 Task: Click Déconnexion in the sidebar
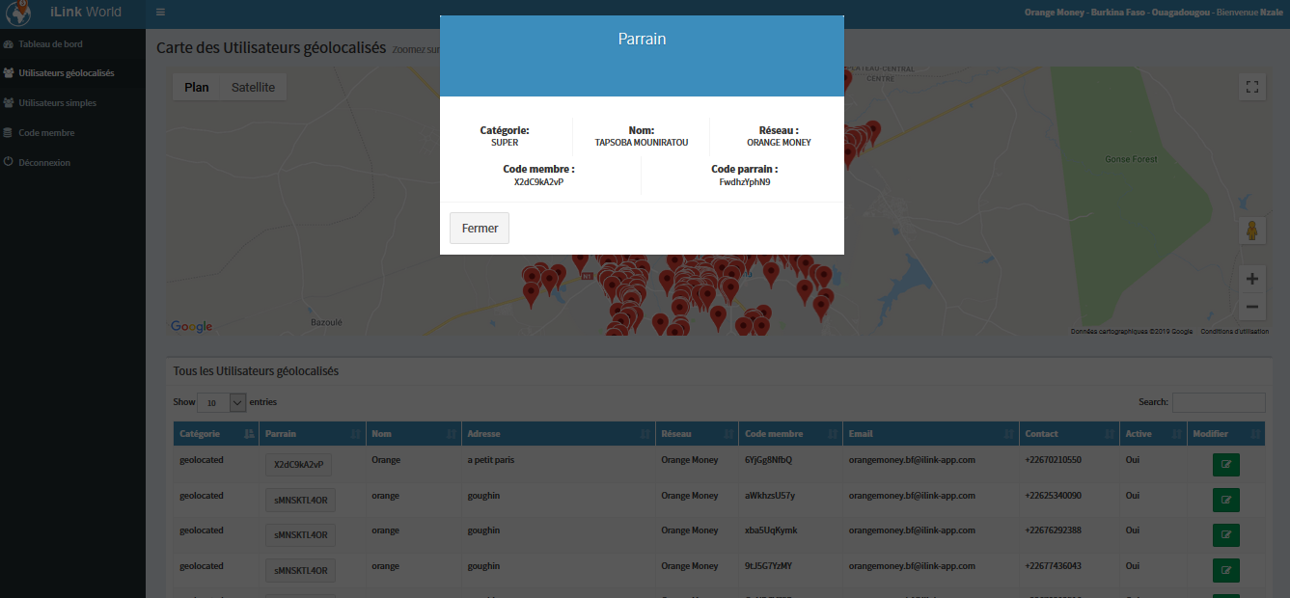point(44,163)
